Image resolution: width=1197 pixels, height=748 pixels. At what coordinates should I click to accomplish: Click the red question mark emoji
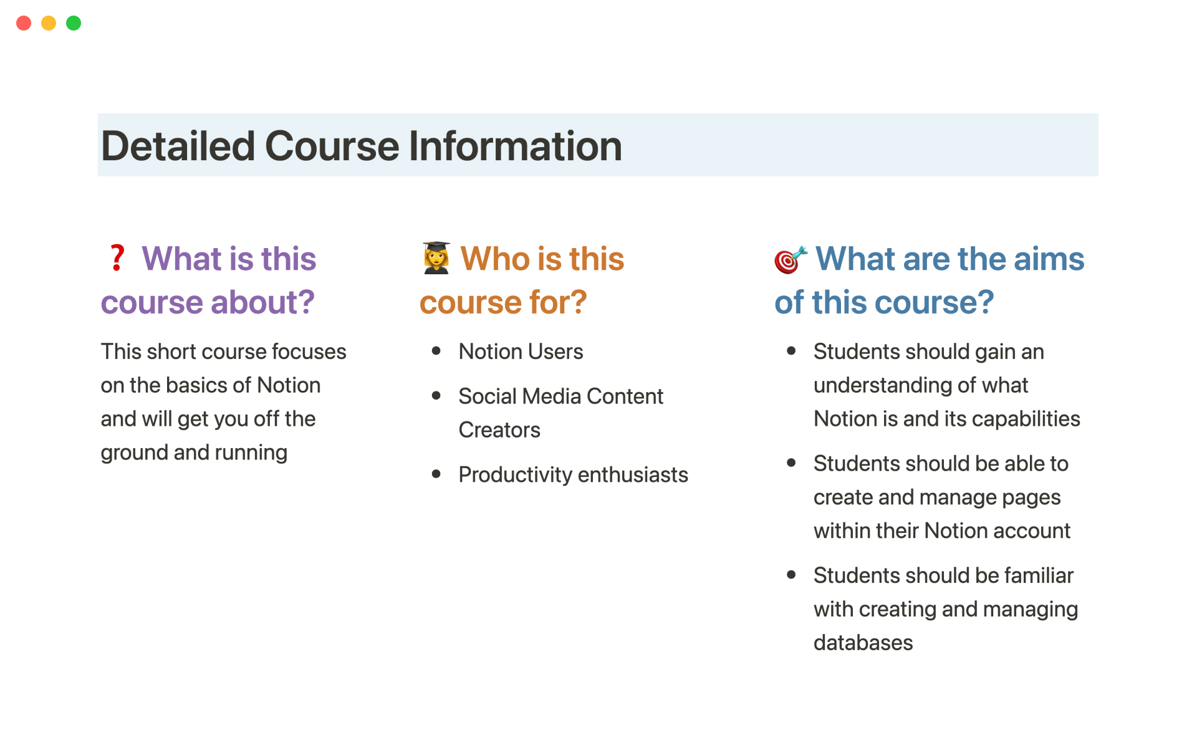117,258
